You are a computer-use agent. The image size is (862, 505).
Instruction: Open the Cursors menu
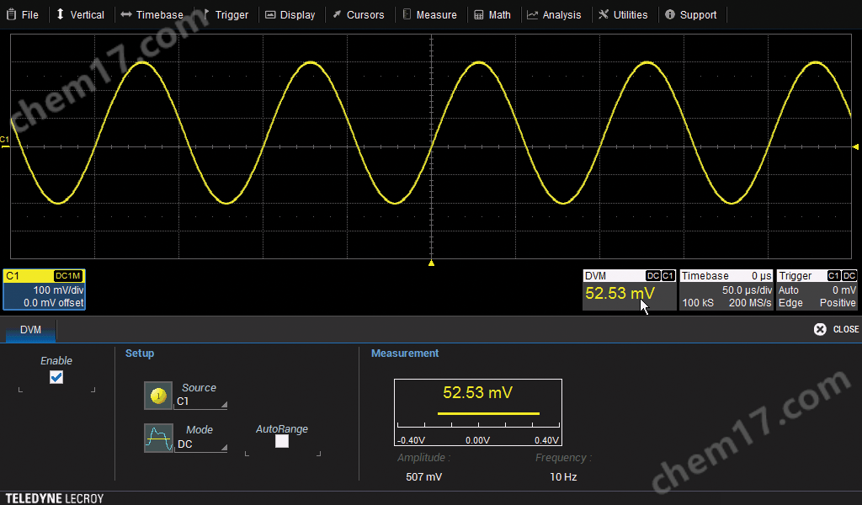pyautogui.click(x=359, y=15)
